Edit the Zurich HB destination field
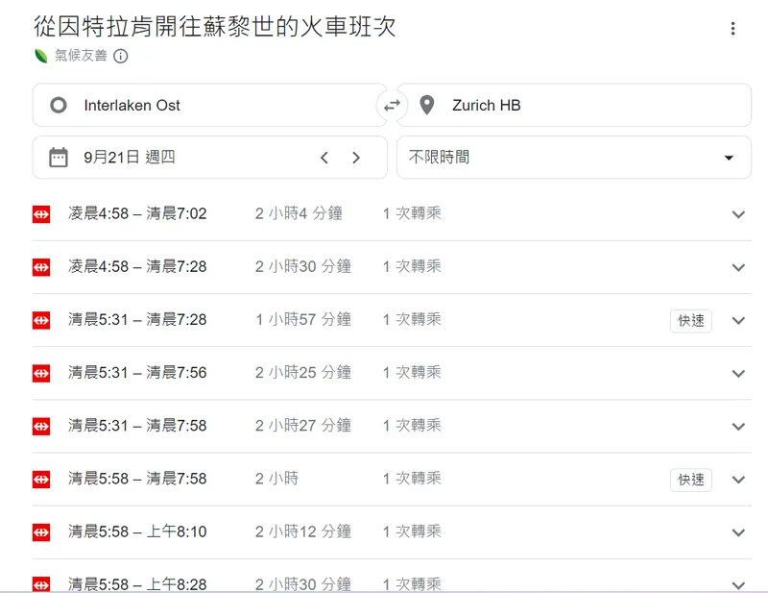 tap(573, 105)
